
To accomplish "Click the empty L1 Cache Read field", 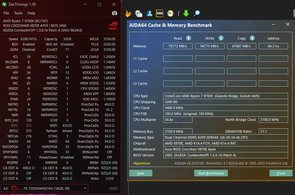I will coord(178,59).
